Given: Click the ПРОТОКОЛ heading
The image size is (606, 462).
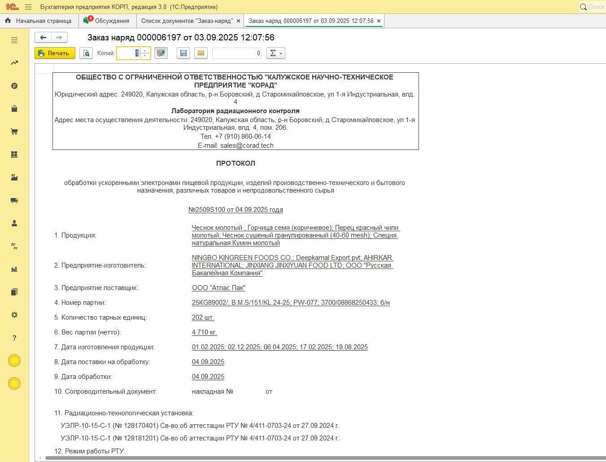Looking at the screenshot, I should tap(235, 163).
